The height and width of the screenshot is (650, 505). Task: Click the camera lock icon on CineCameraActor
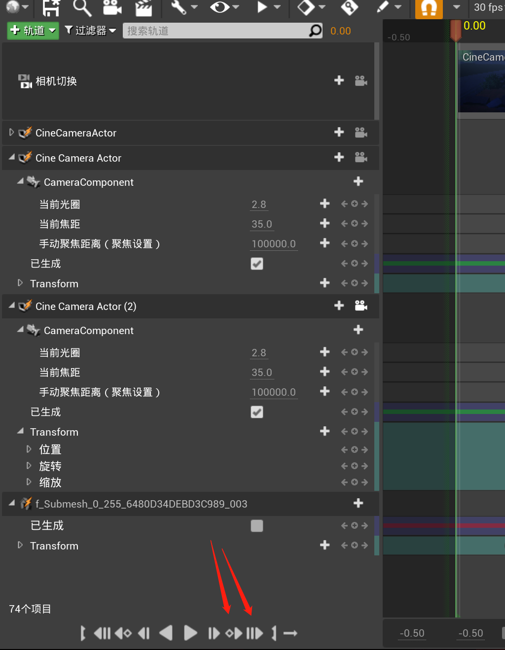point(361,132)
